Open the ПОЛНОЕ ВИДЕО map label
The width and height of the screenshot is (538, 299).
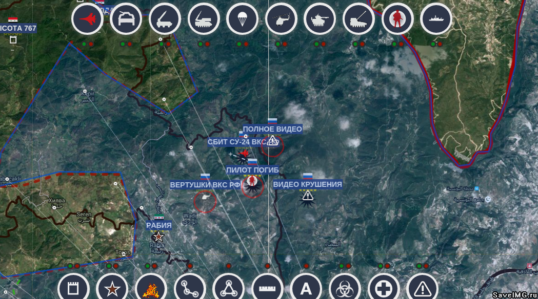pyautogui.click(x=272, y=129)
